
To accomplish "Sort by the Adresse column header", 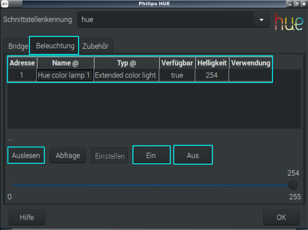I will 22,63.
